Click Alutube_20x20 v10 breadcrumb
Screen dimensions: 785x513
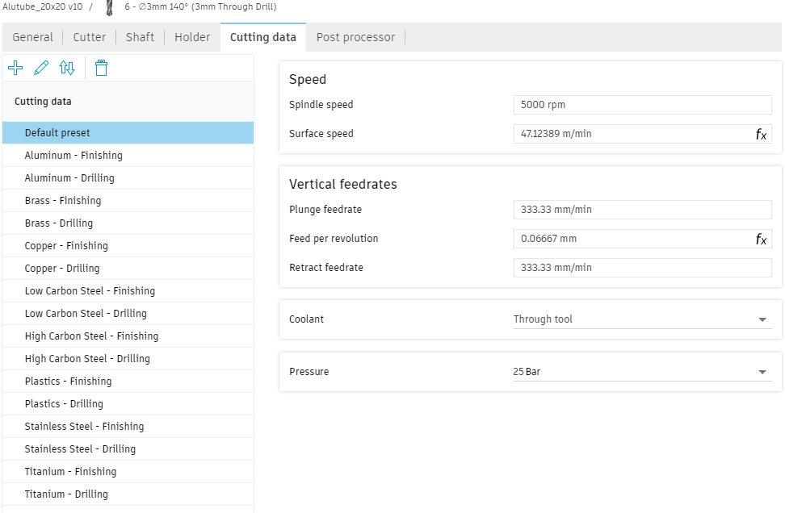tap(43, 6)
